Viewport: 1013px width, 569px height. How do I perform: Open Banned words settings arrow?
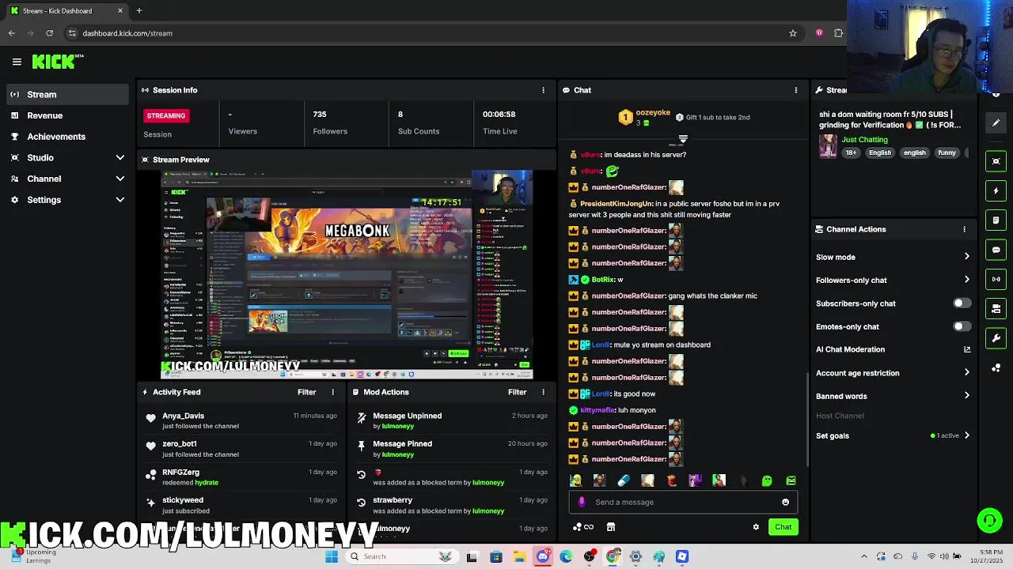point(966,396)
